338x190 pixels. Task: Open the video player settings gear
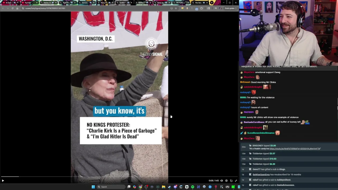coord(226,181)
